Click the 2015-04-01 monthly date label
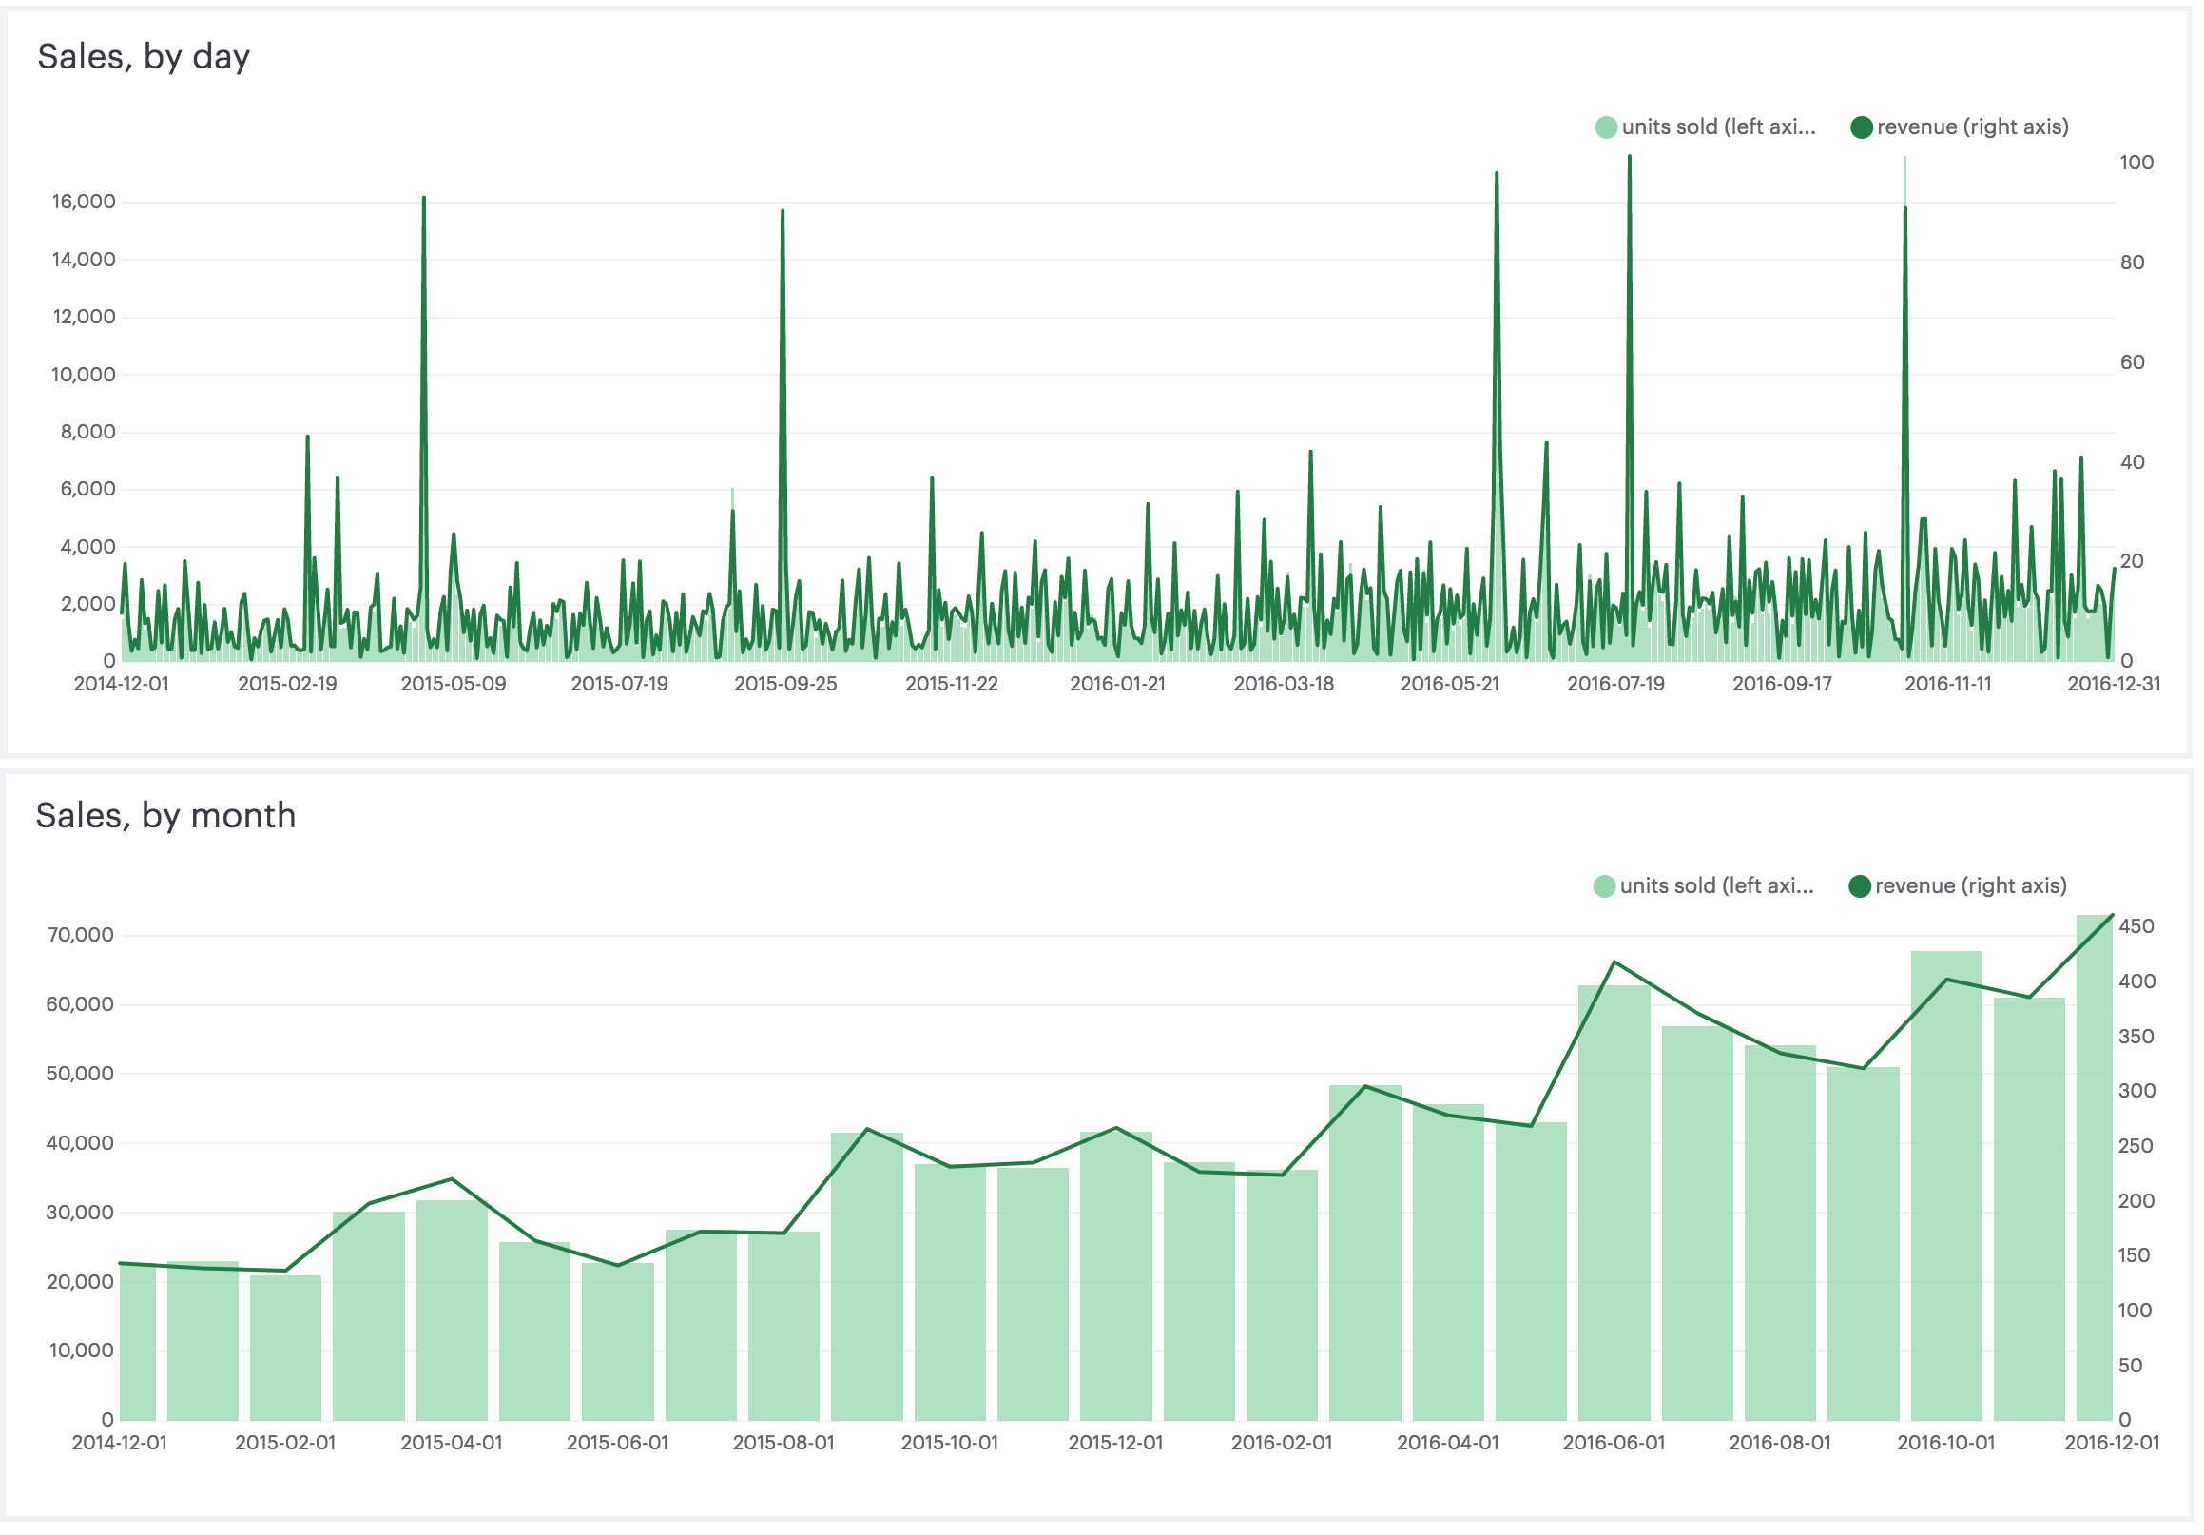This screenshot has height=1535, width=2204. (x=452, y=1442)
